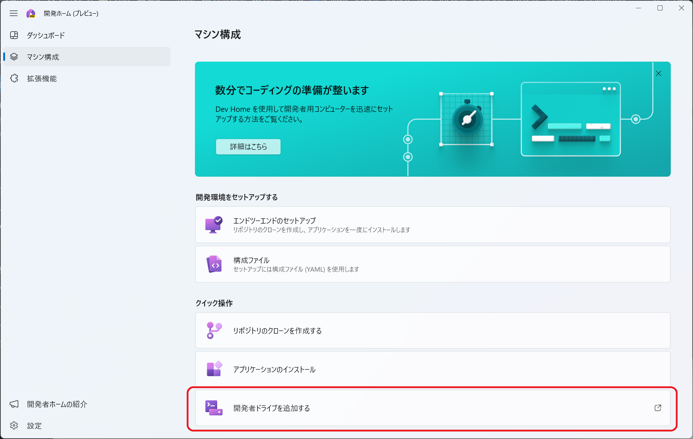
Task: Open 設定 via the gear icon
Action: pyautogui.click(x=14, y=426)
